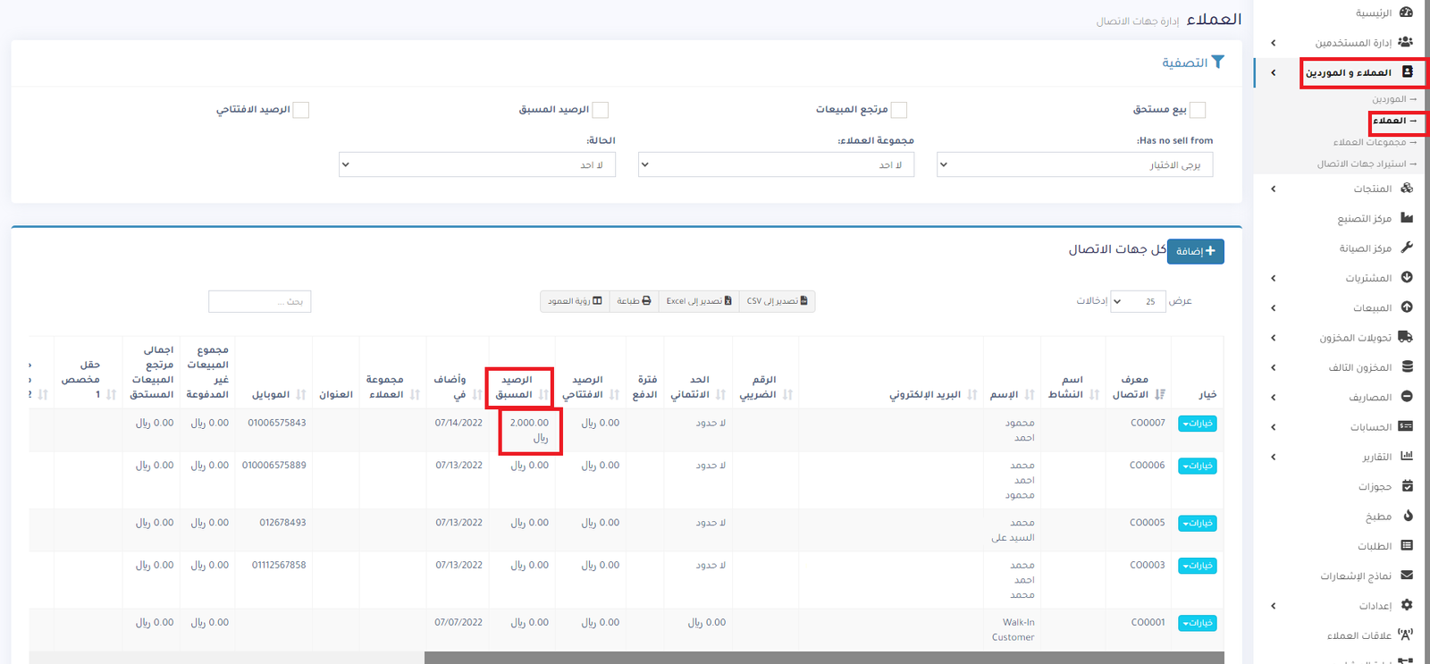Viewport: 1430px width, 664px height.
Task: Click the stock transfers truck icon
Action: point(1405,337)
